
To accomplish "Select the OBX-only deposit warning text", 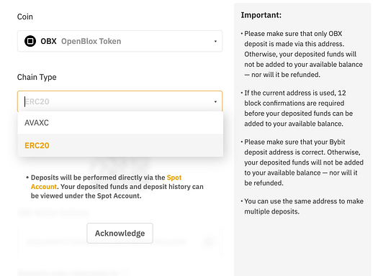I will pos(302,54).
